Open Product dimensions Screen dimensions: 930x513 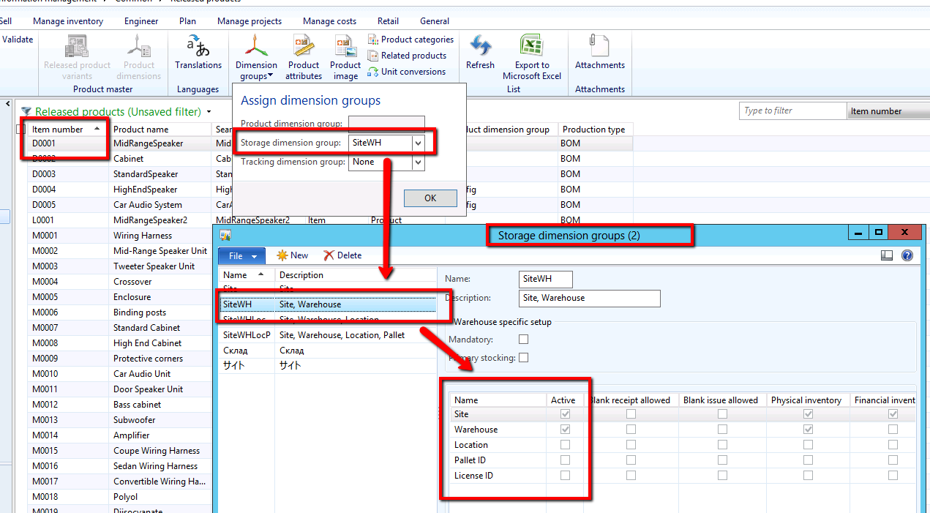click(x=138, y=55)
